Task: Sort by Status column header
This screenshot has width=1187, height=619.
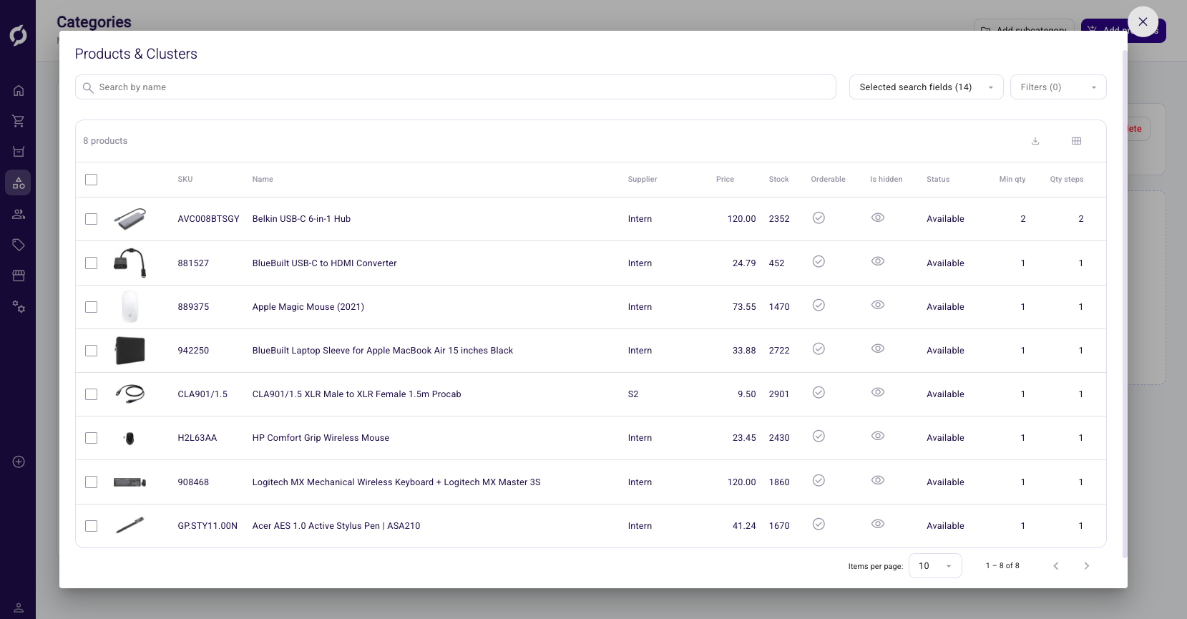Action: coord(938,180)
